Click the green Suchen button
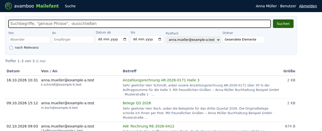The height and width of the screenshot is (131, 322). [283, 24]
